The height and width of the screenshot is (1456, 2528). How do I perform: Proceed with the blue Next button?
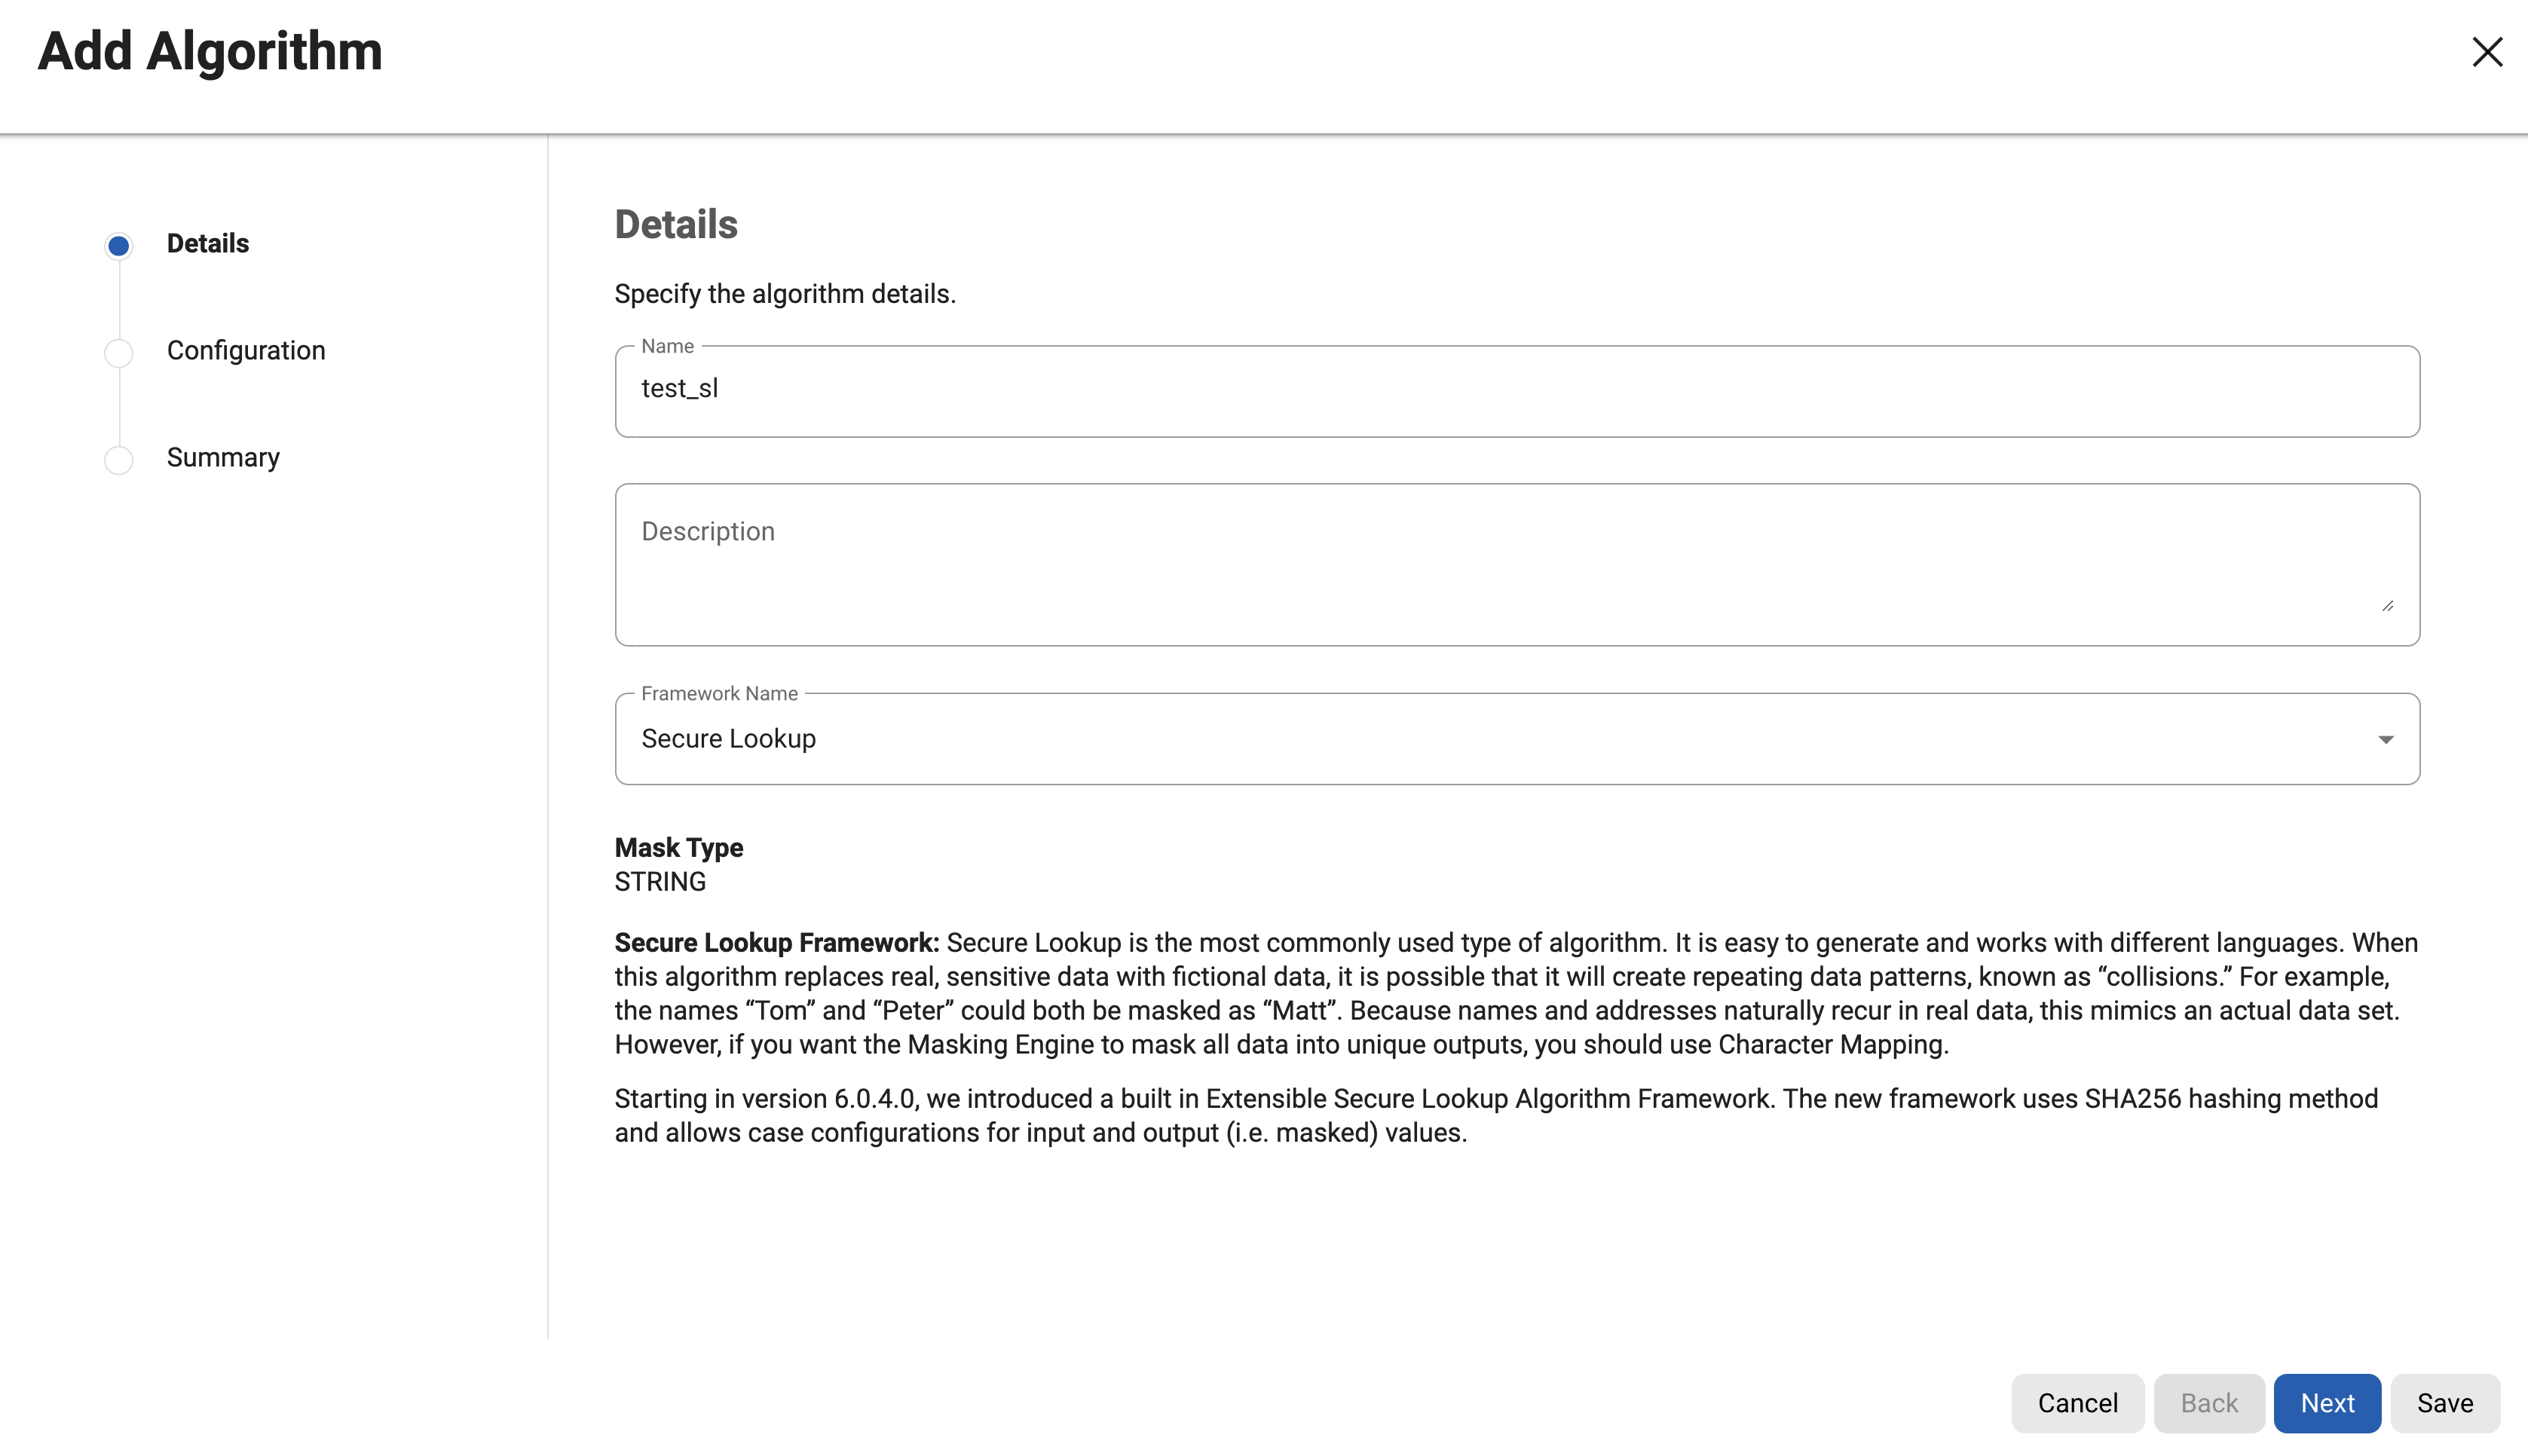[2327, 1403]
